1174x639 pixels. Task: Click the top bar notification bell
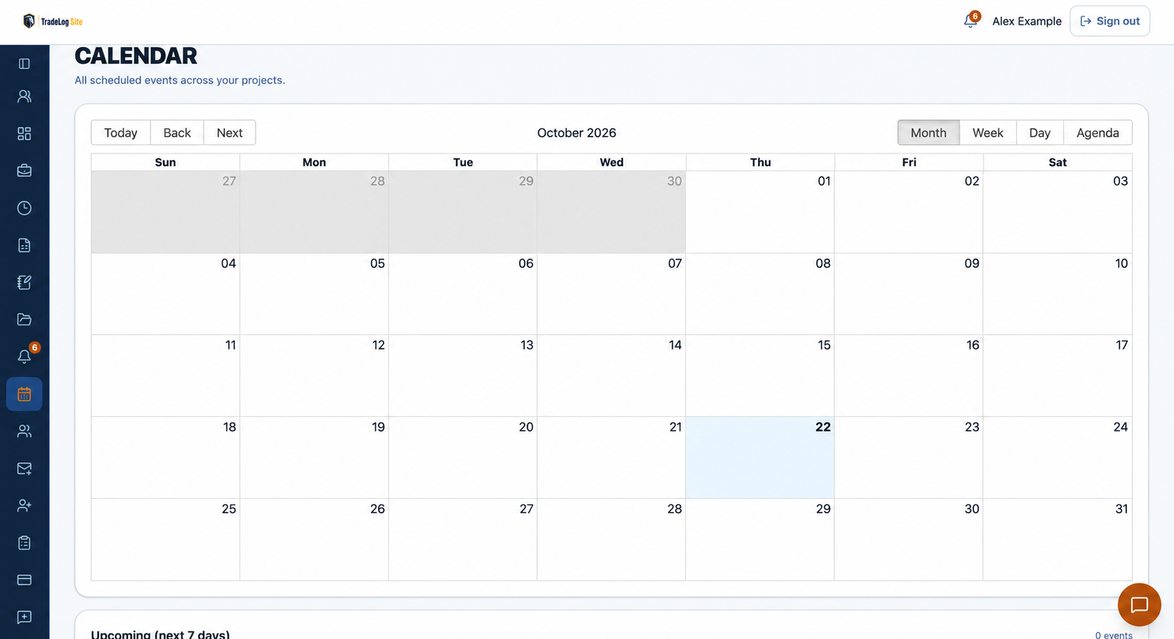tap(971, 21)
